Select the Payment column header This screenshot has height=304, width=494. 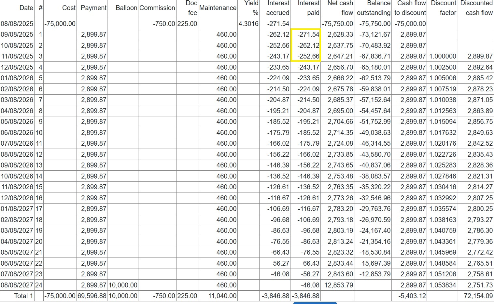tap(93, 8)
